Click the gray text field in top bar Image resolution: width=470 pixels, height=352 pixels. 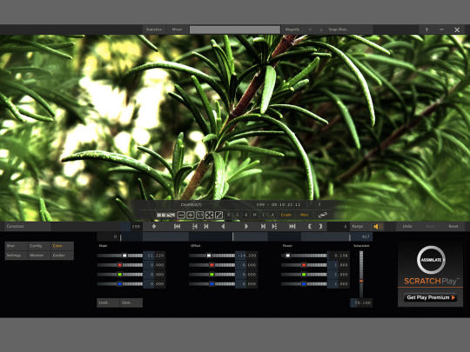(235, 30)
